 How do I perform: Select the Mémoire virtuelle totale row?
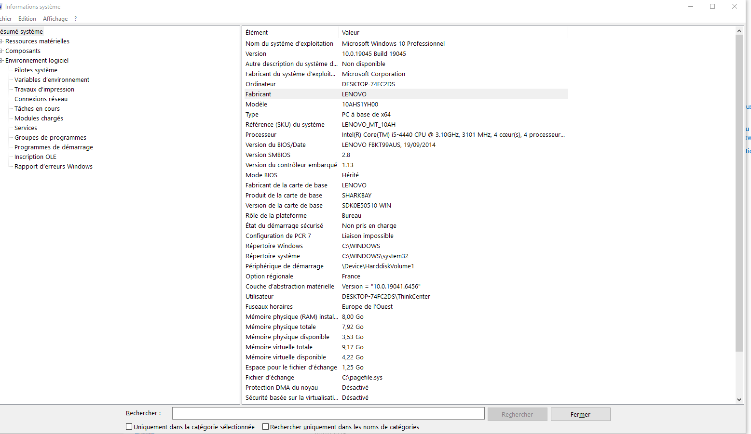[x=405, y=347]
